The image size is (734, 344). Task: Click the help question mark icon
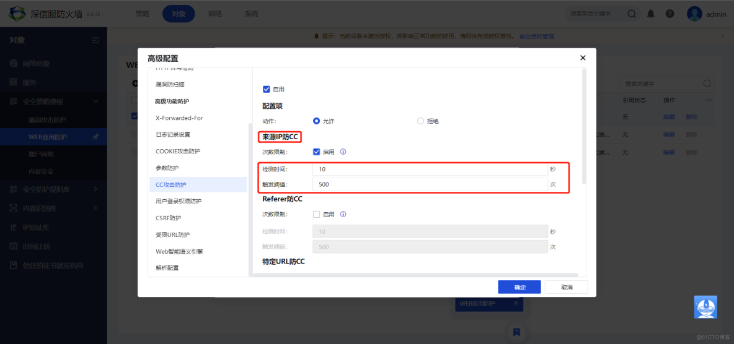pyautogui.click(x=670, y=14)
